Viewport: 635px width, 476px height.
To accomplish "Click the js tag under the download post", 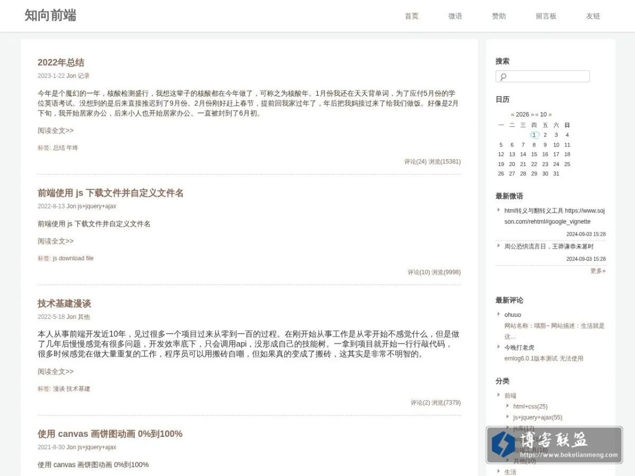I will (x=55, y=259).
